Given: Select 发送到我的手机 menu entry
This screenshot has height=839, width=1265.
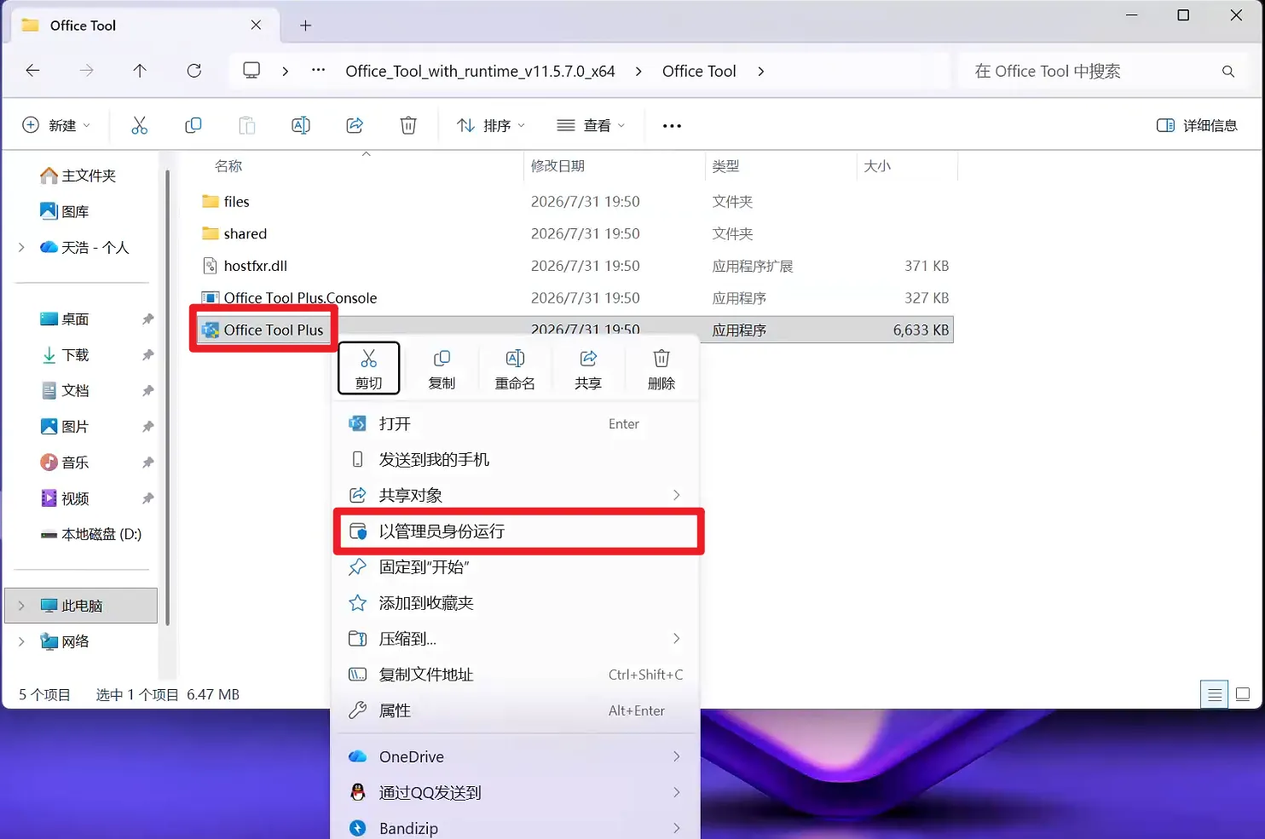Looking at the screenshot, I should (x=517, y=460).
